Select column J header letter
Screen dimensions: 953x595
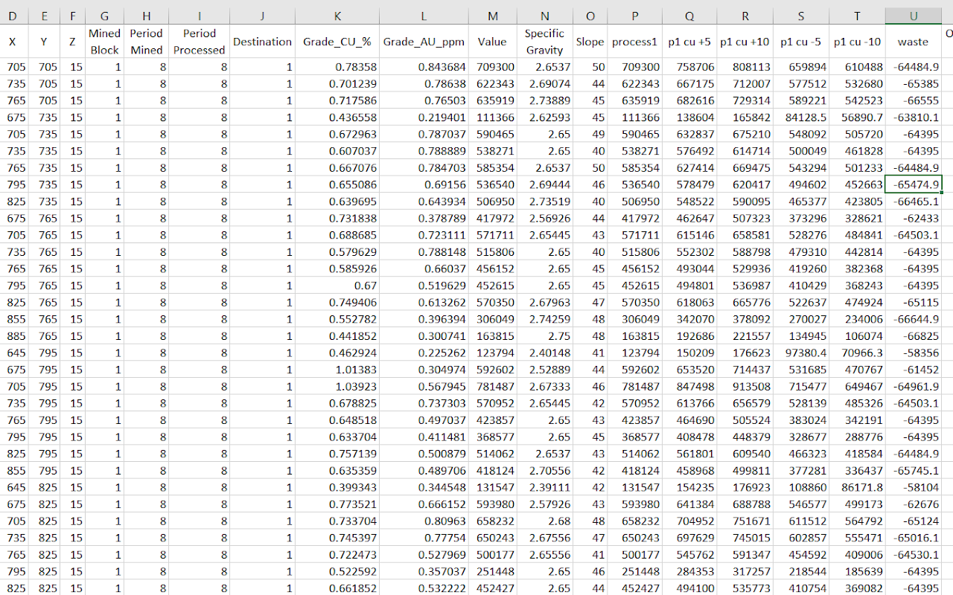tap(262, 16)
